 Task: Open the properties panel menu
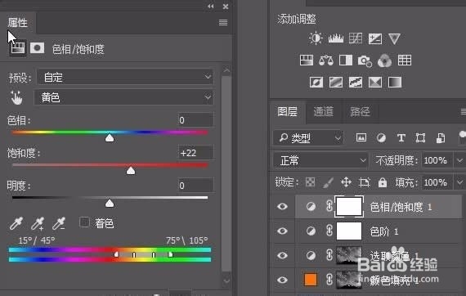[x=223, y=23]
